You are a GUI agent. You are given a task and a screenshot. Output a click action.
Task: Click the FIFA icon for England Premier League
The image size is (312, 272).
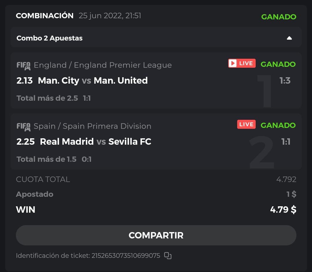coord(23,66)
